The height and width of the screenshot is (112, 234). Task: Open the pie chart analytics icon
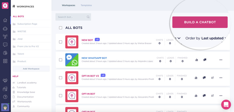tap(5, 53)
